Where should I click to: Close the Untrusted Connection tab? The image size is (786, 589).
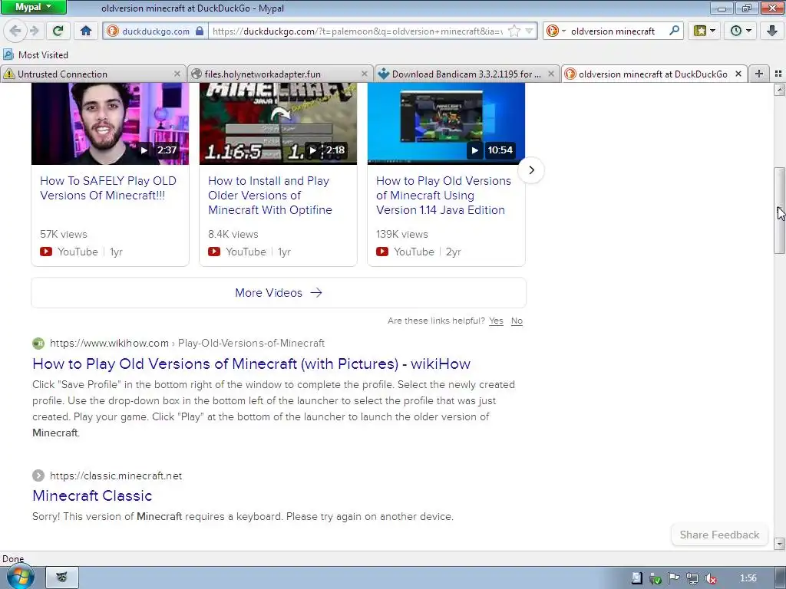[177, 74]
